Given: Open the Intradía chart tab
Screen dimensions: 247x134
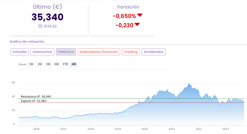Looking at the screenshot, I should (20, 52).
